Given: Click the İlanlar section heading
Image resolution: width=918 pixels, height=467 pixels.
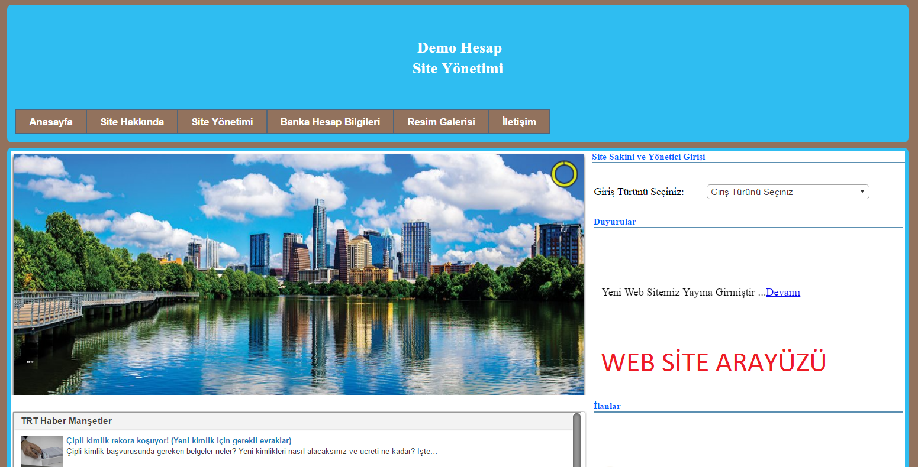Looking at the screenshot, I should (607, 407).
